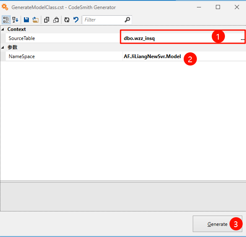Click the magnifier search icon

127,20
